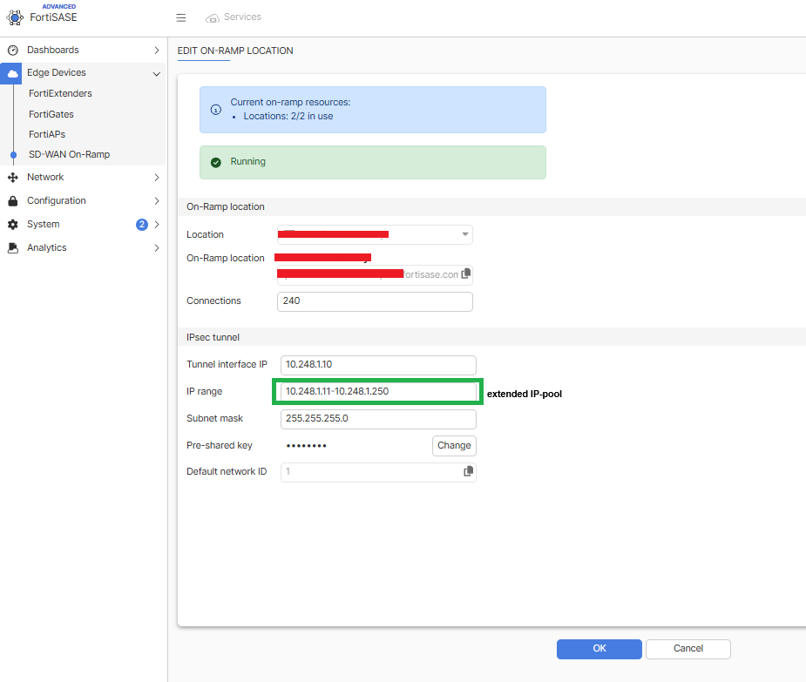Click the Pre-shared key masked dots
The height and width of the screenshot is (682, 806).
pyautogui.click(x=307, y=446)
